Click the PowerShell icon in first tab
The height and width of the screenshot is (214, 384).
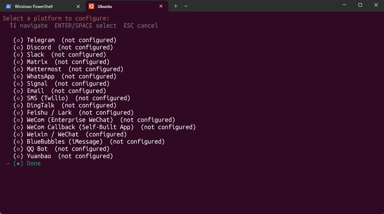tap(9, 6)
